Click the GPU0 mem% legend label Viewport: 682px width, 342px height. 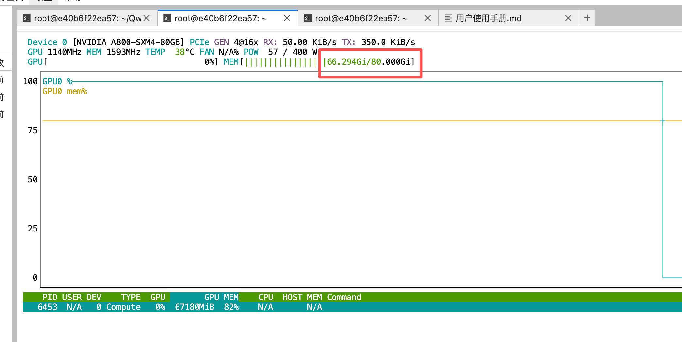(x=65, y=91)
